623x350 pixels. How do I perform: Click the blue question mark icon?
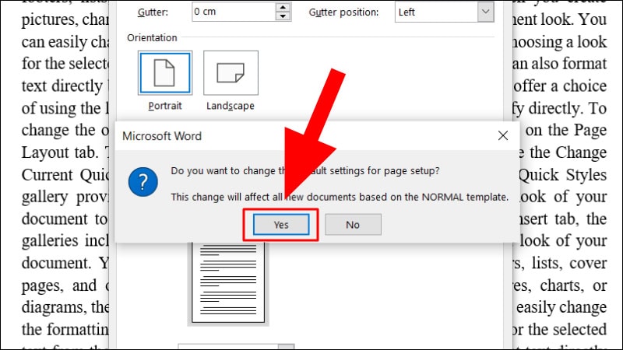pyautogui.click(x=143, y=182)
